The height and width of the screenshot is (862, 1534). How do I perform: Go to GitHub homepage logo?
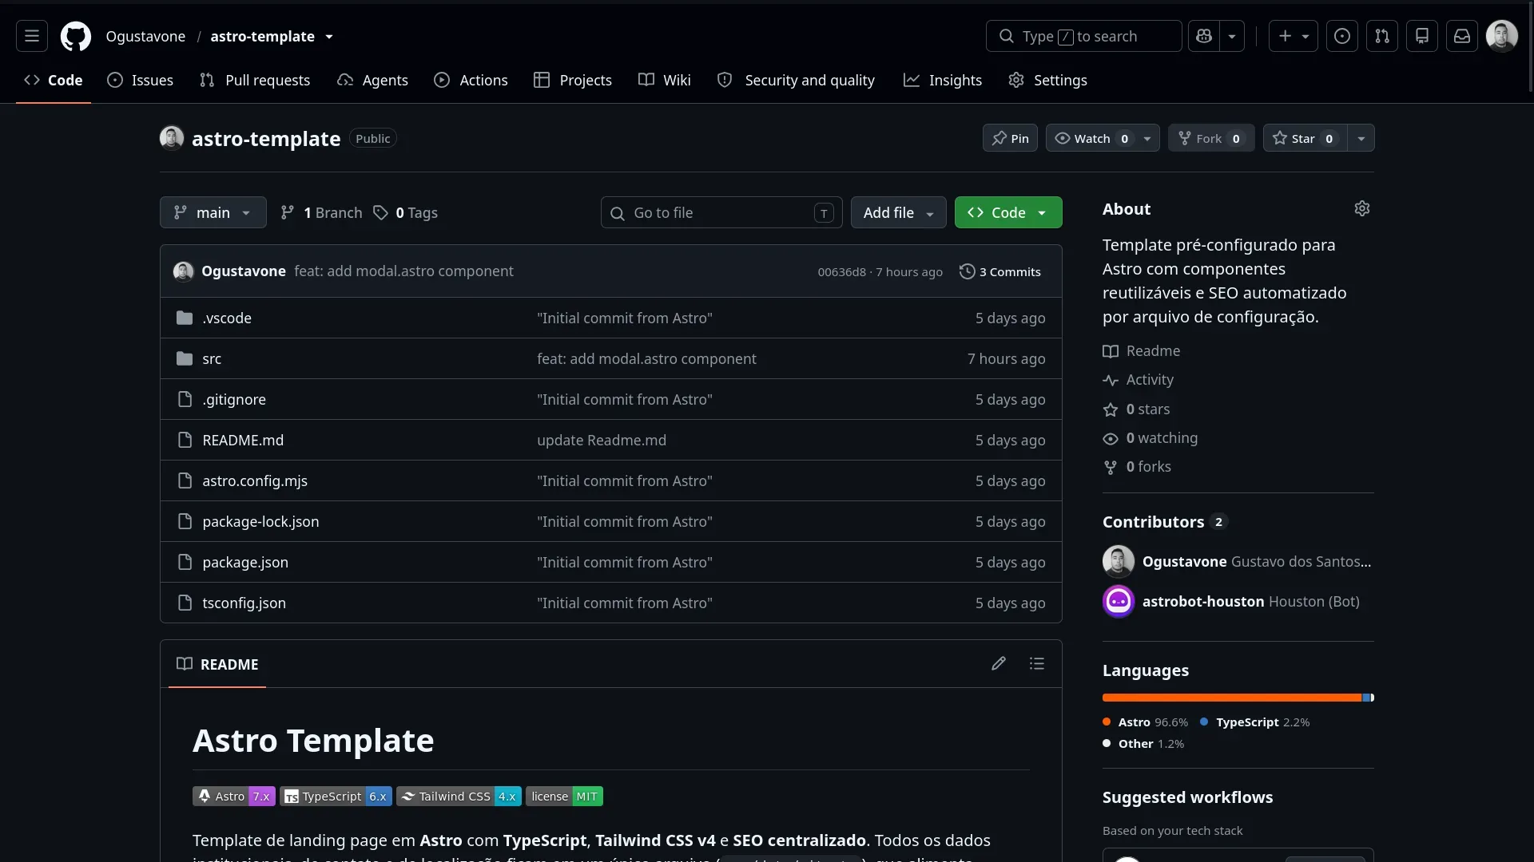coord(76,36)
